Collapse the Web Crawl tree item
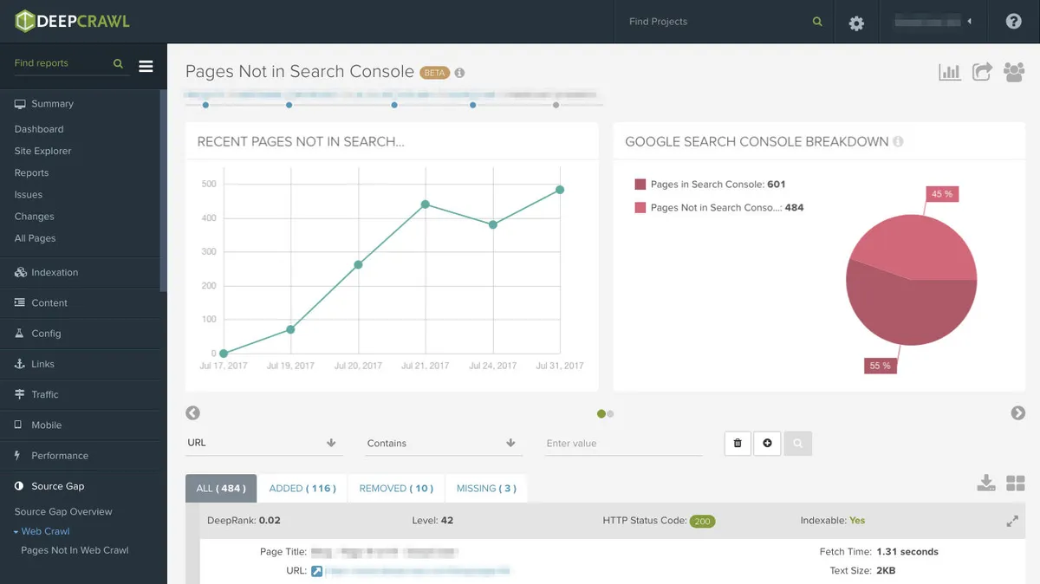 click(x=16, y=531)
